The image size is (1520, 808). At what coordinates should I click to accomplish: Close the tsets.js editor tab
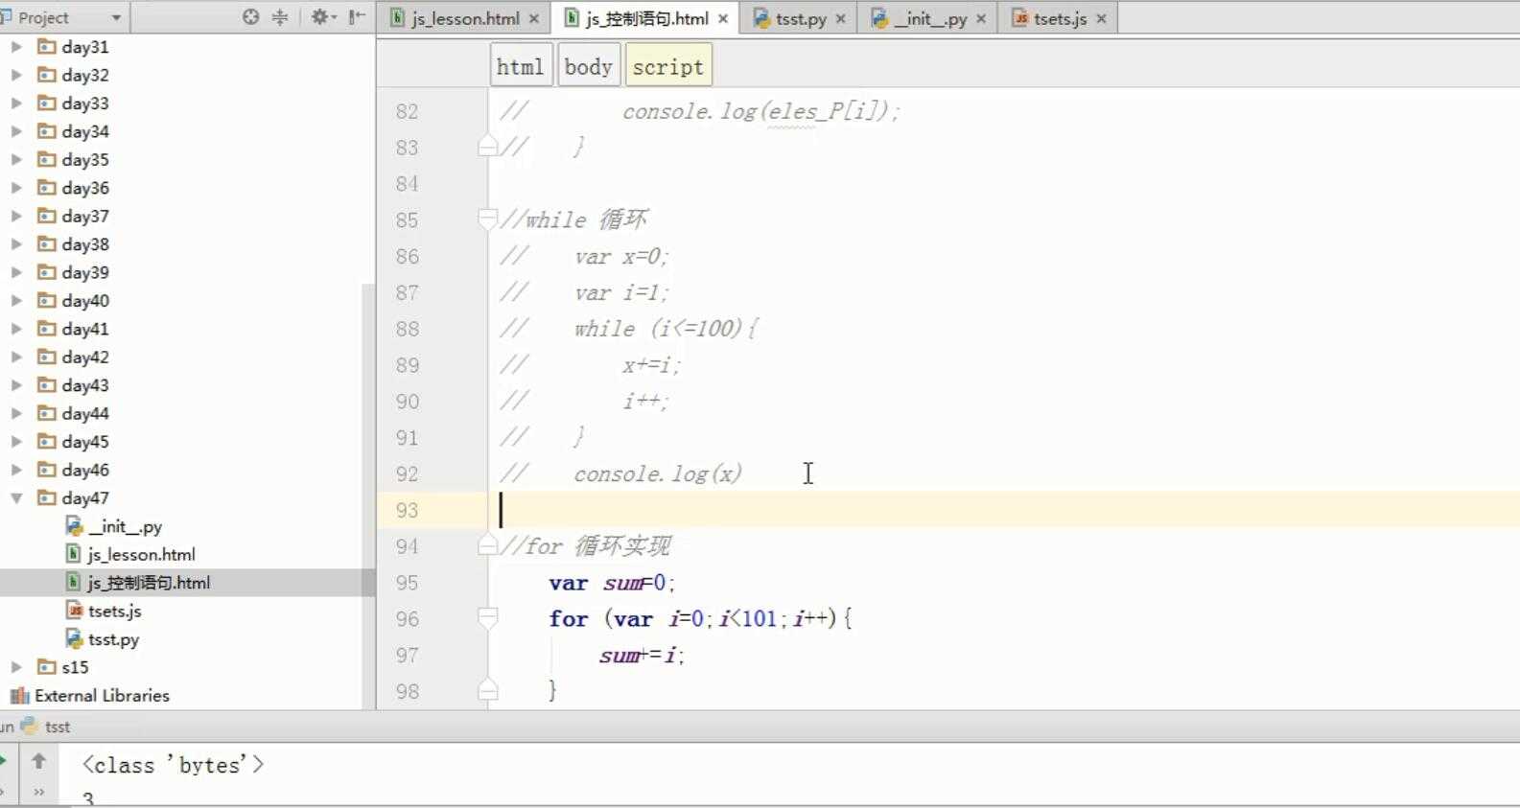point(1101,18)
